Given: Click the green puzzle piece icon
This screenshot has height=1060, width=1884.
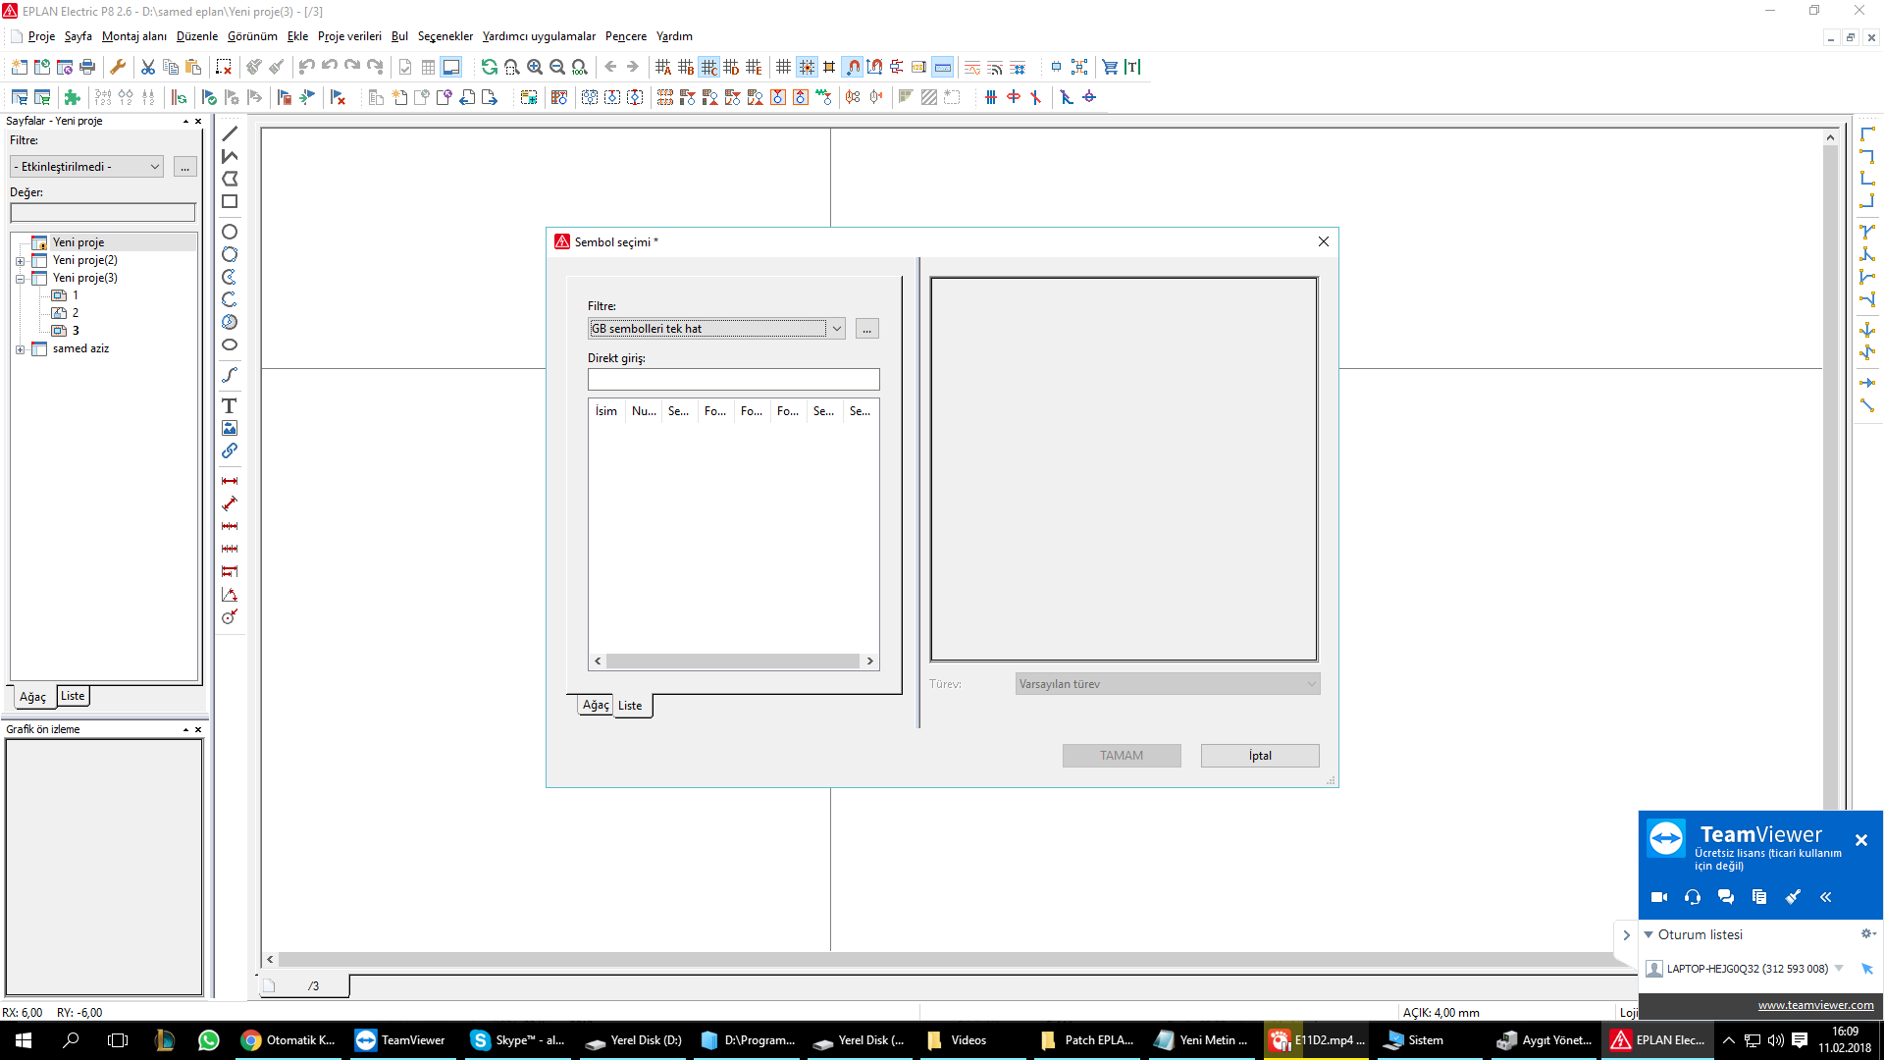Looking at the screenshot, I should 72,97.
